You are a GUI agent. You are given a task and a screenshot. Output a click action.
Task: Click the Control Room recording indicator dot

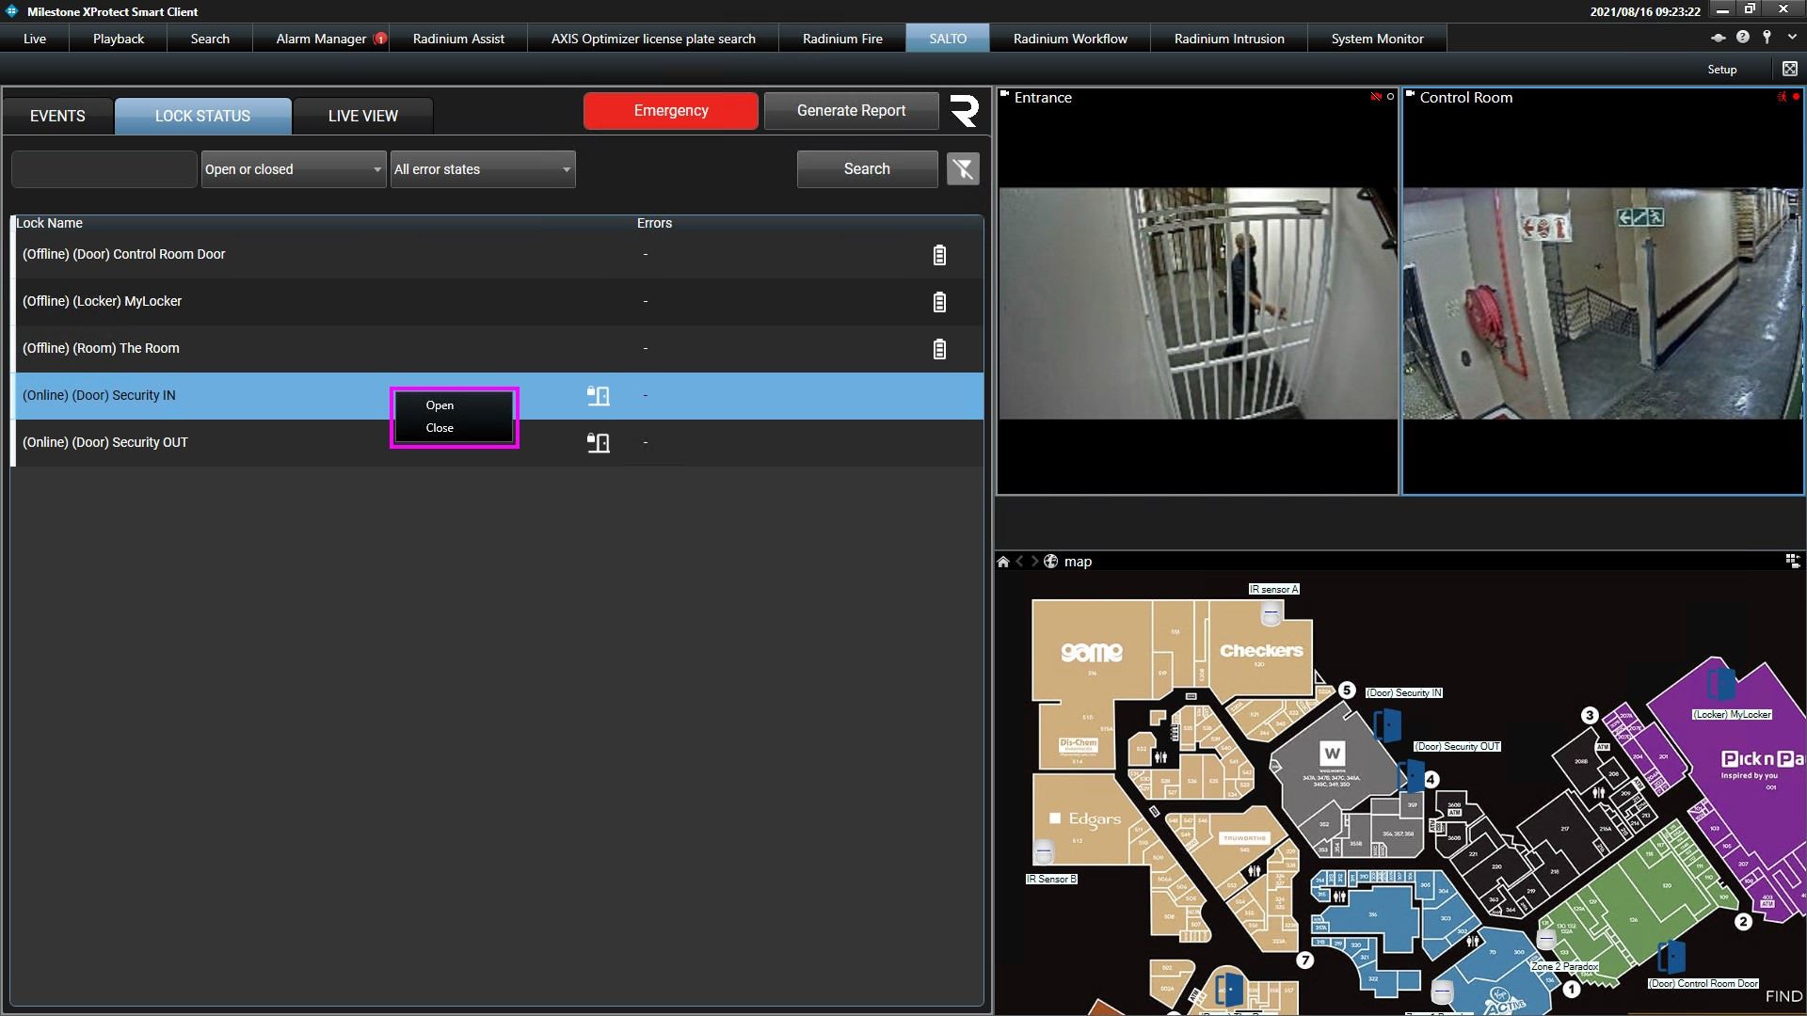click(x=1796, y=97)
